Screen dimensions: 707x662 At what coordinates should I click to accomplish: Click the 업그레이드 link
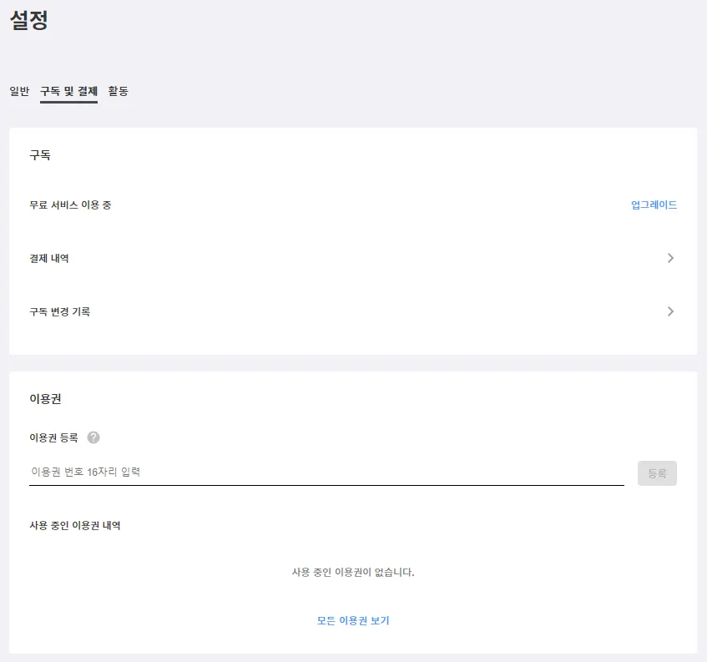click(x=654, y=205)
